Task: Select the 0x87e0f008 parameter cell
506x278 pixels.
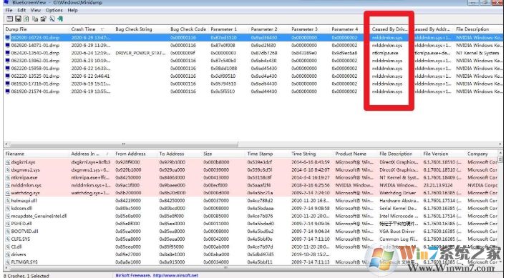Action: pyautogui.click(x=223, y=46)
